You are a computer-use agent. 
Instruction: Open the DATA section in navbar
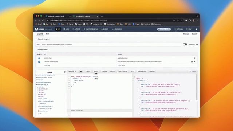pyautogui.click(x=66, y=29)
